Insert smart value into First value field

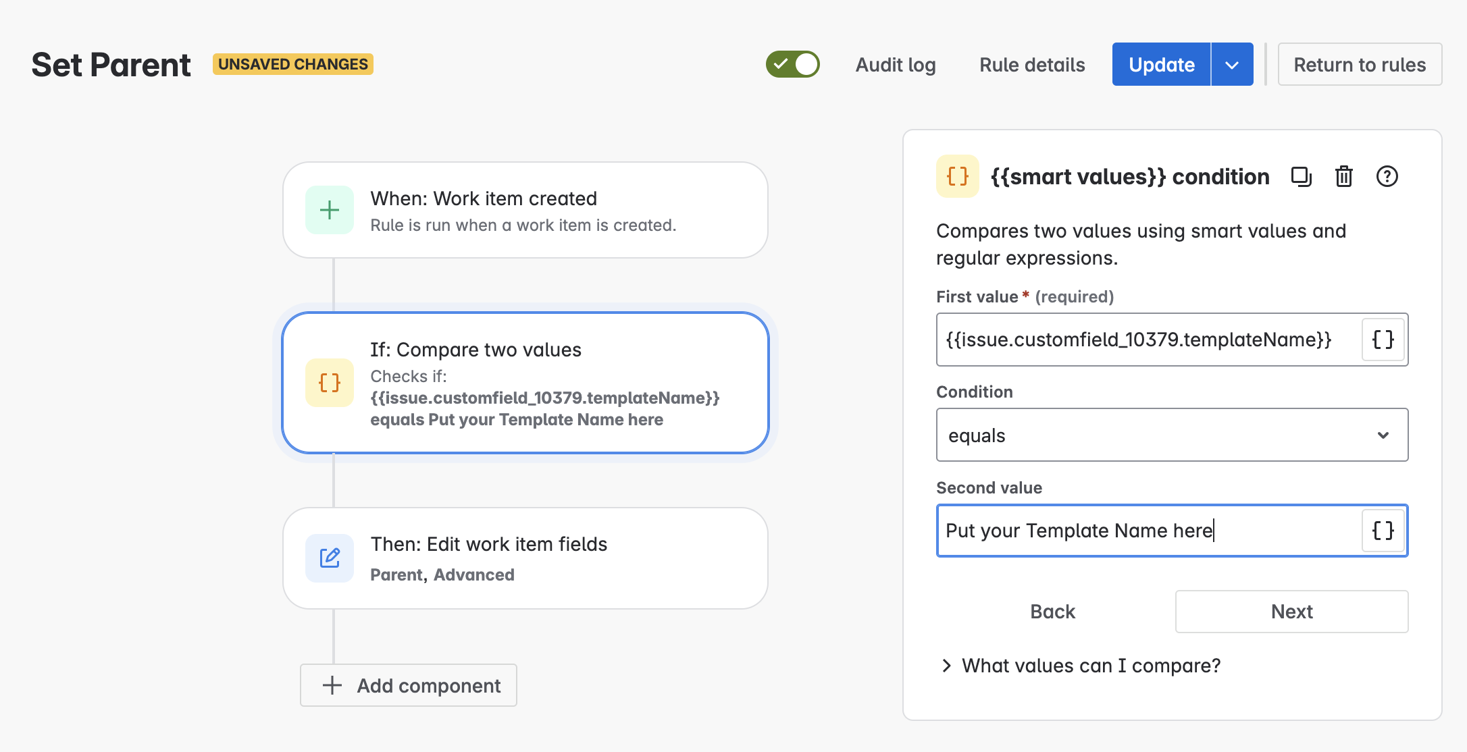click(1383, 340)
